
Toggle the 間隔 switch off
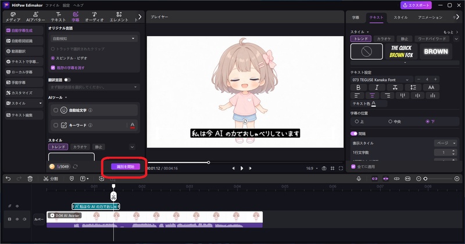coord(354,134)
